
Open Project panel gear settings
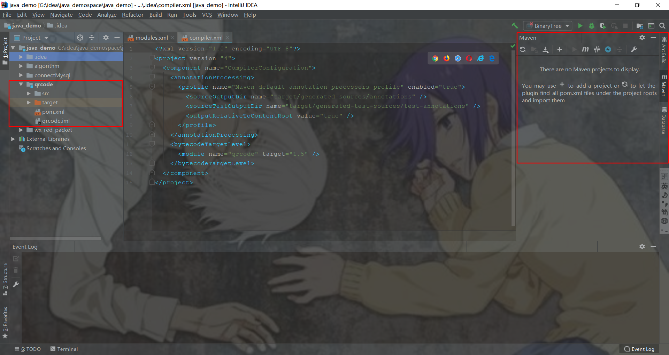[106, 38]
